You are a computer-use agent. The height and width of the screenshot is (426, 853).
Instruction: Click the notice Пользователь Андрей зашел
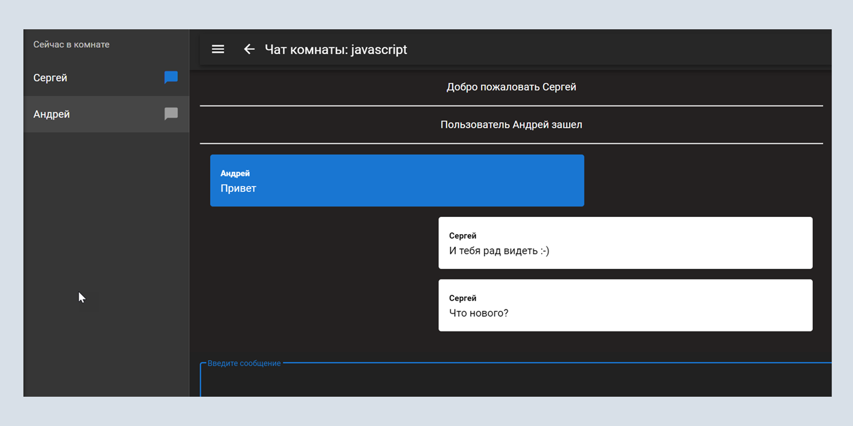coord(510,124)
